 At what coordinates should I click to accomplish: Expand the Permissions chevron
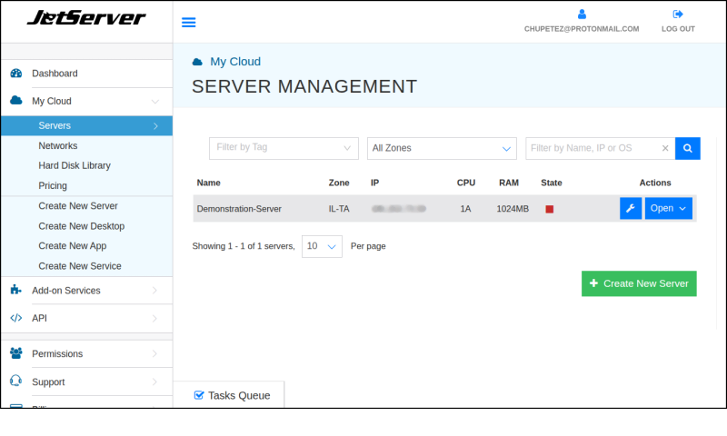154,353
